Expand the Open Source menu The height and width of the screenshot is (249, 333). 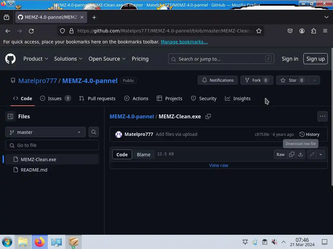click(107, 59)
